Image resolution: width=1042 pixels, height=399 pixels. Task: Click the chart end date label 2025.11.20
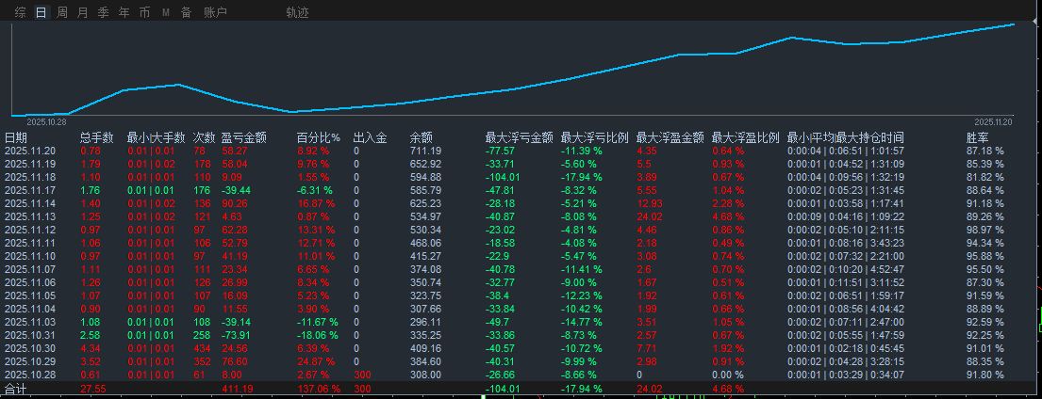[993, 122]
